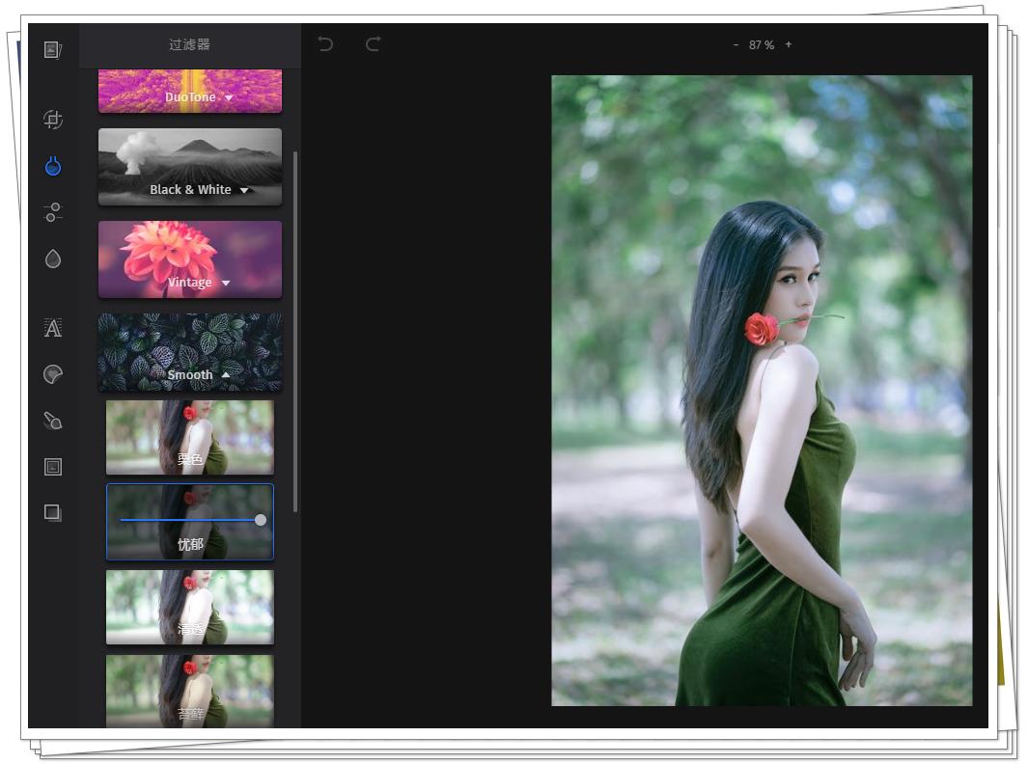1028x764 pixels.
Task: Apply the 栗色 filter thumbnail
Action: [x=190, y=437]
